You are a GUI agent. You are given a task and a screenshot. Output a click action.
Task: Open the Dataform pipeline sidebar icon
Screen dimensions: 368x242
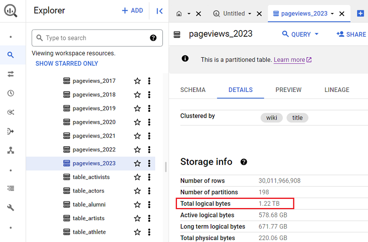pyautogui.click(x=11, y=131)
